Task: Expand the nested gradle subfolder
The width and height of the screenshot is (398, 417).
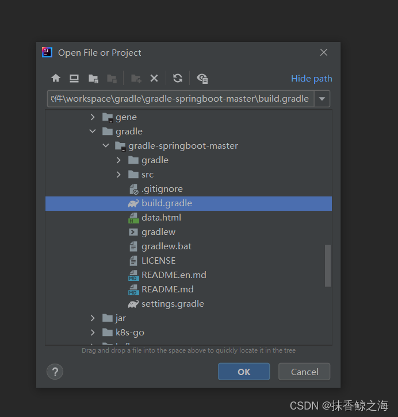Action: click(x=118, y=160)
